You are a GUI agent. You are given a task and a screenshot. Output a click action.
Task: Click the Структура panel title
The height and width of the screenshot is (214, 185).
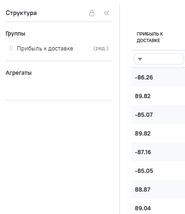point(21,13)
